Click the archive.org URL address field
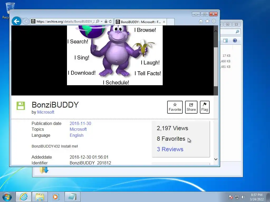This screenshot has height=202, width=270. tap(65, 22)
